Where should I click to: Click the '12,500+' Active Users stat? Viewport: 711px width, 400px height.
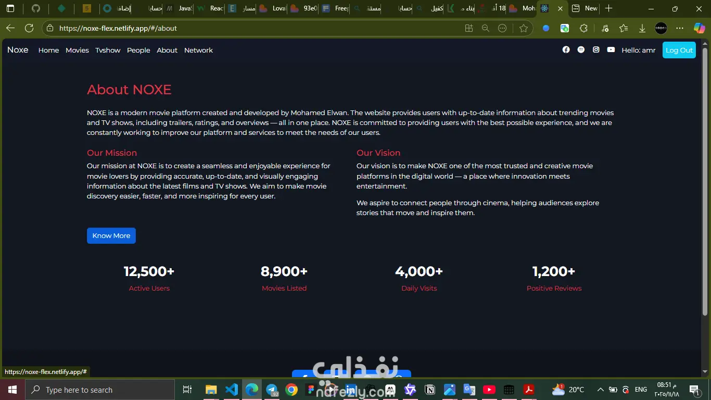tap(149, 271)
